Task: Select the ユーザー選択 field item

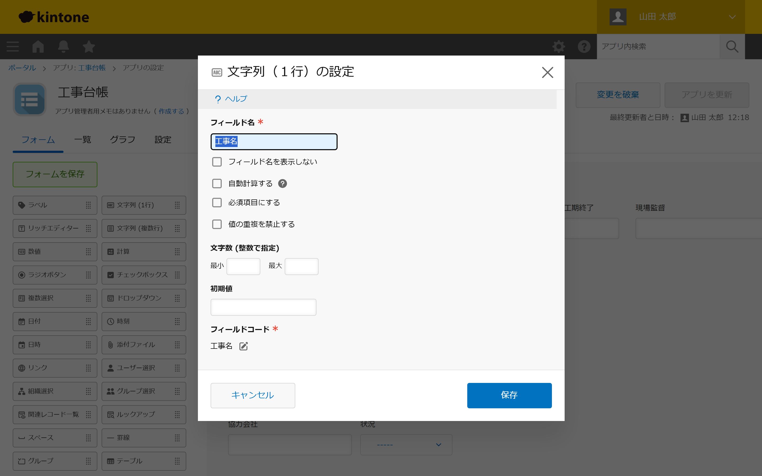Action: coord(144,368)
